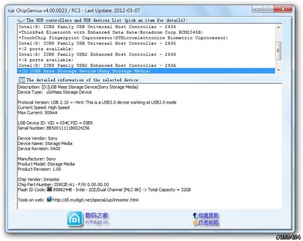Click the Device Name: Storage Media line
303x241 pixels.
[45, 143]
